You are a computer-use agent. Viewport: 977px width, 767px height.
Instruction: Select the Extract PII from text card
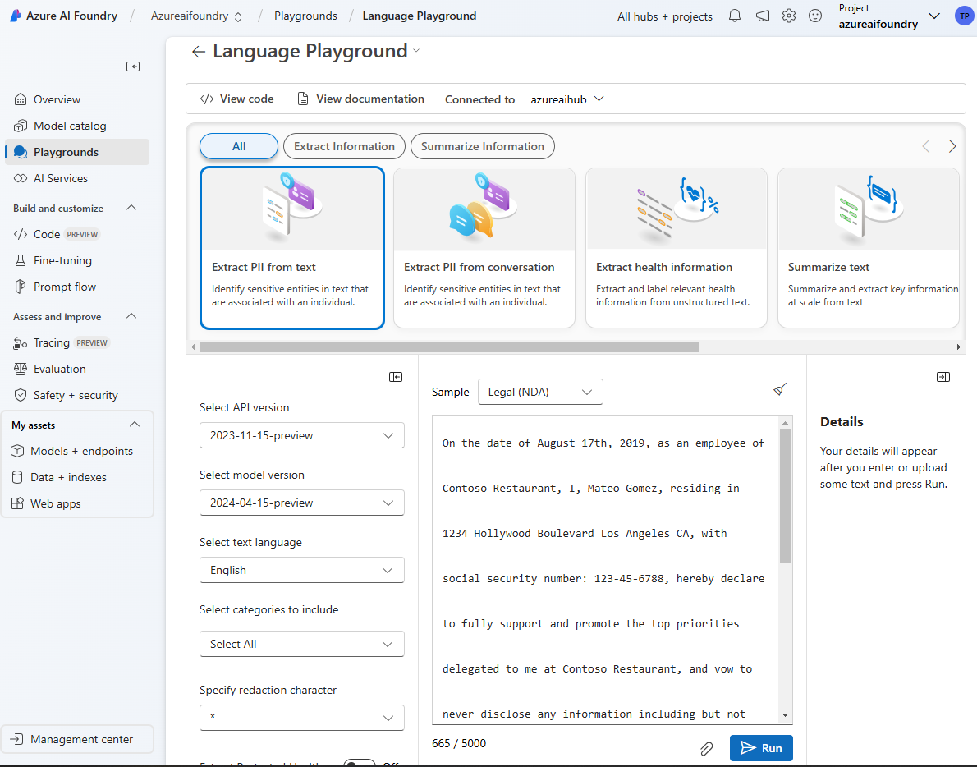(x=291, y=248)
